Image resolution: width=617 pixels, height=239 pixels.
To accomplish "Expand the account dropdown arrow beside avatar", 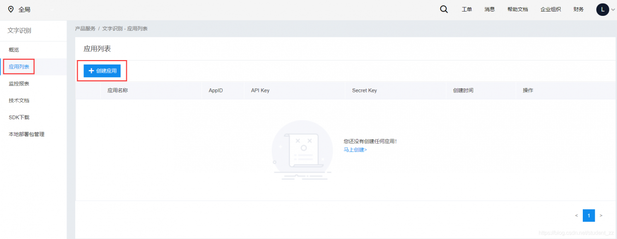I will pos(613,10).
